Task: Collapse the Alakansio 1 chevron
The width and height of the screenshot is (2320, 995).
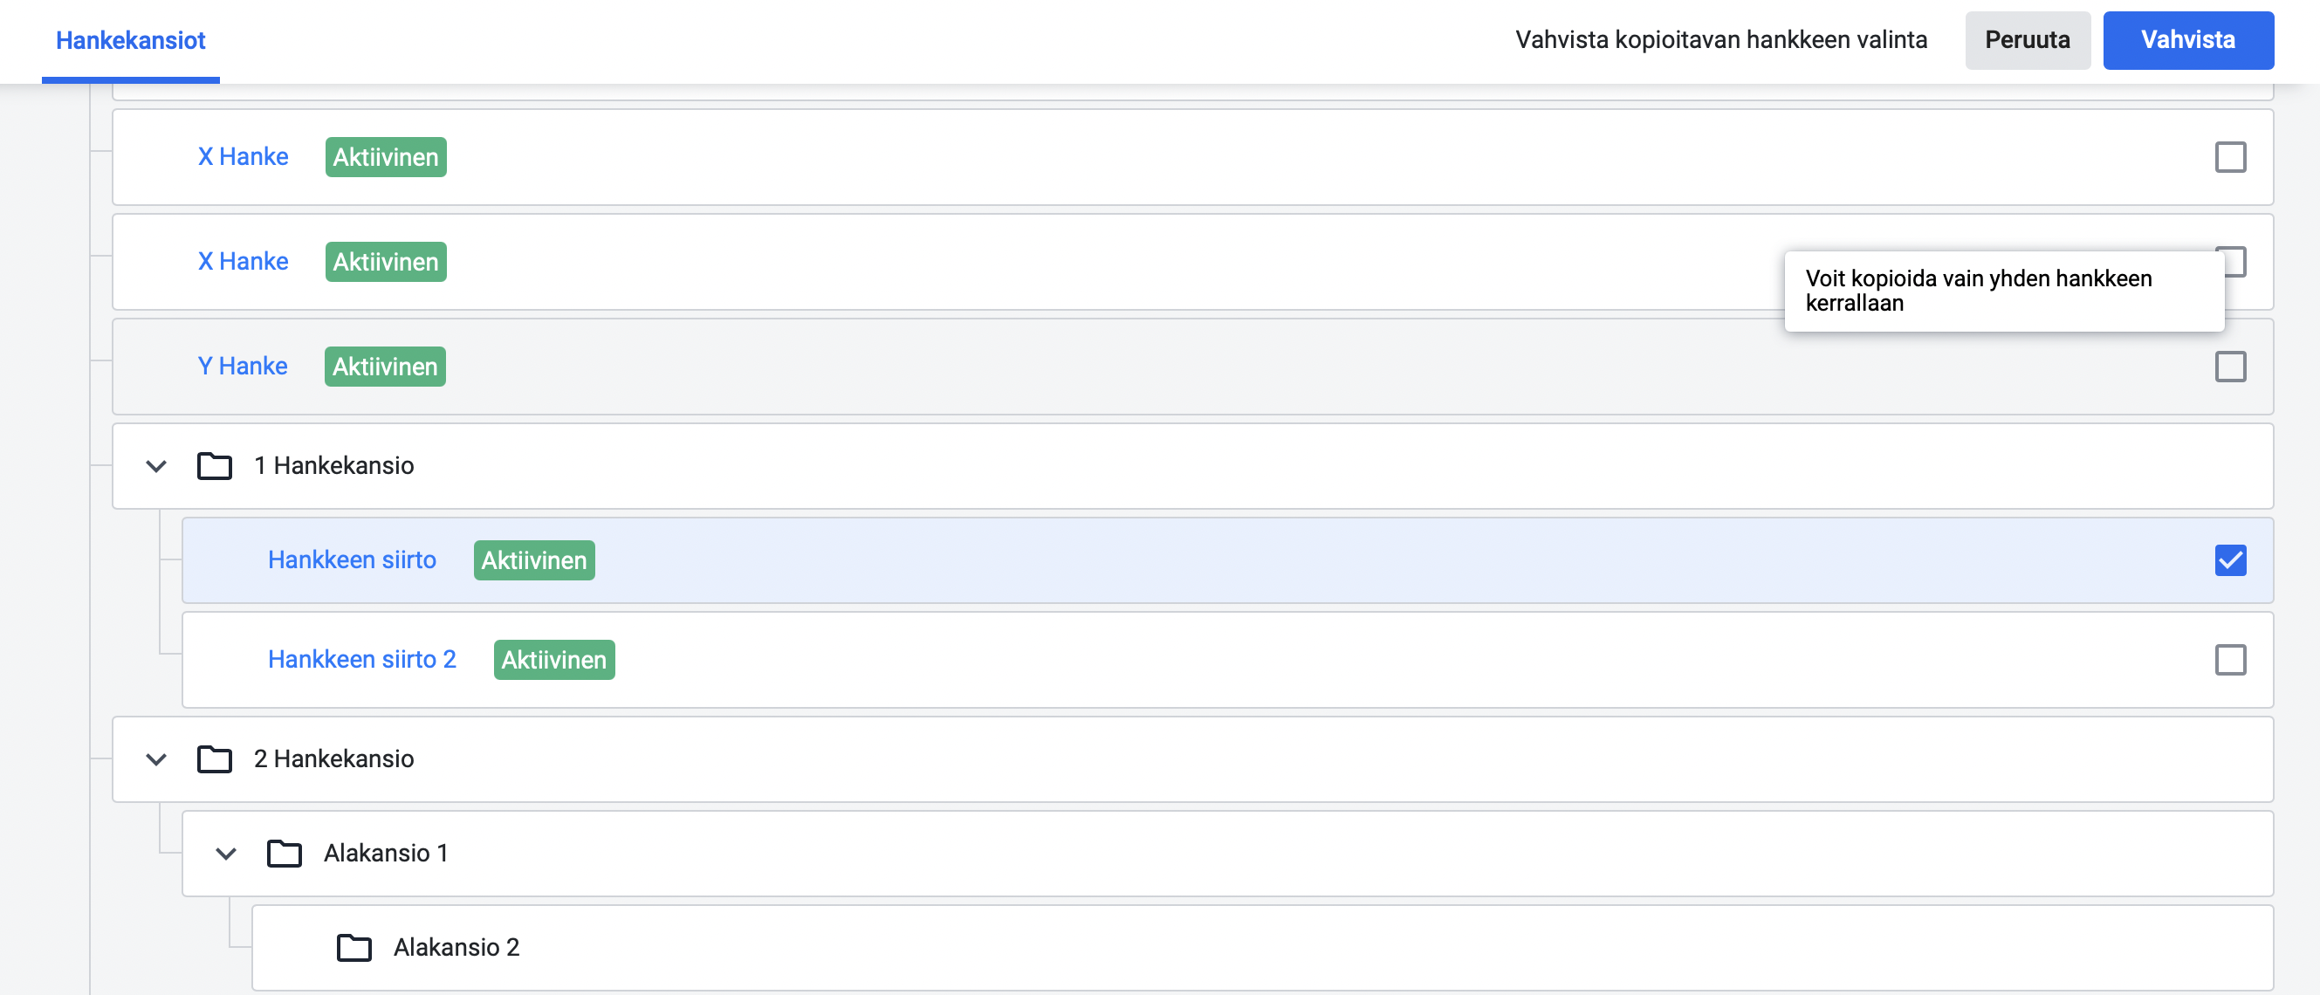Action: click(x=226, y=854)
